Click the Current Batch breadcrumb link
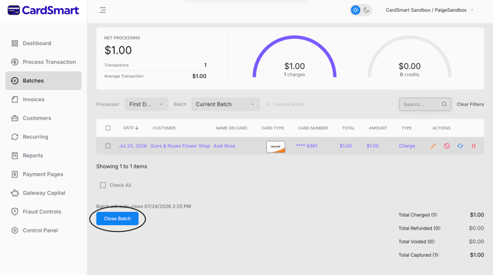Viewport: 493px width, 275px height. 288,104
